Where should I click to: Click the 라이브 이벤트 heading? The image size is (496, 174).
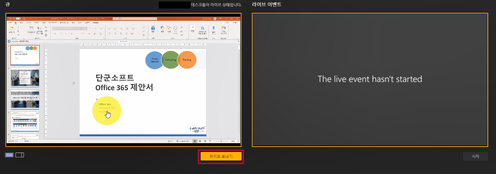point(266,4)
